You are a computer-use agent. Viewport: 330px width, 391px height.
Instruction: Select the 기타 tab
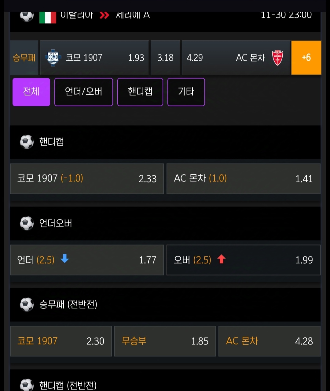pos(186,92)
